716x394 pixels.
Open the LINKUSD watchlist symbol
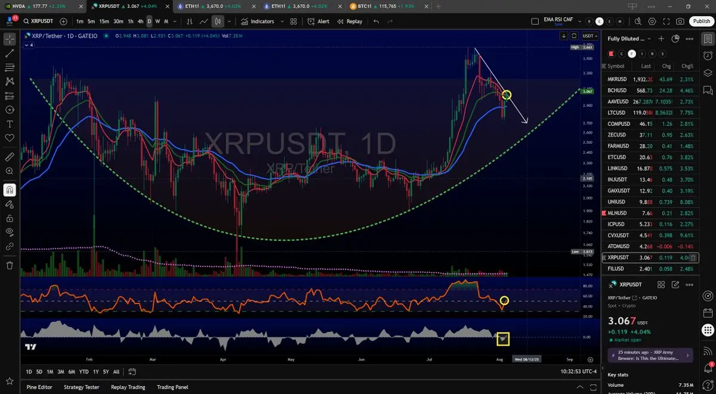click(x=650, y=168)
